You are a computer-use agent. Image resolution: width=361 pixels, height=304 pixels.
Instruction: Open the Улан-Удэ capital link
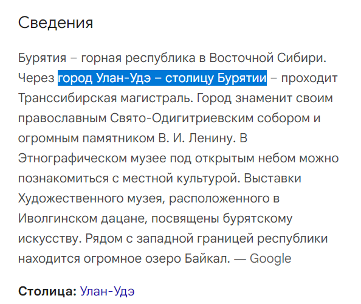(107, 291)
